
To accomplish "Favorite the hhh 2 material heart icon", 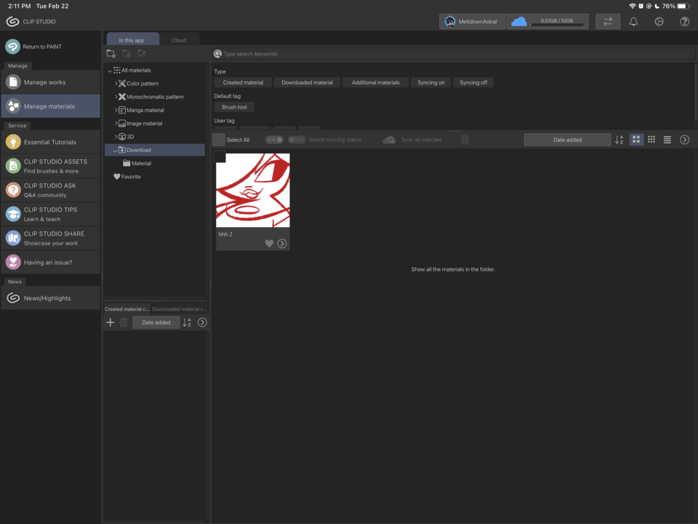I will click(269, 243).
